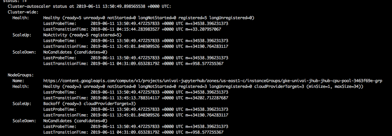Click the NodeGroups section heading
Viewport: 392px width, 136px height.
[21, 75]
